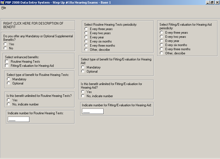Screen dimensions: 220x159
Task: Choose Optional for Fitting/Evaluation for Hearing Aid
Action: (83, 71)
